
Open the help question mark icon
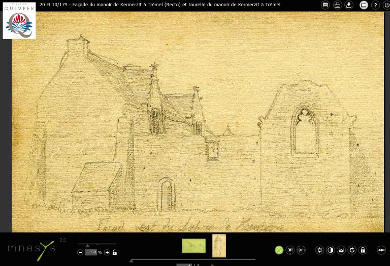[375, 5]
